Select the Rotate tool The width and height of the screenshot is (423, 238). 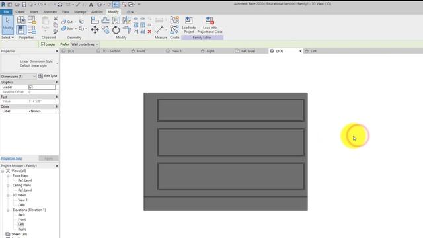click(116, 30)
